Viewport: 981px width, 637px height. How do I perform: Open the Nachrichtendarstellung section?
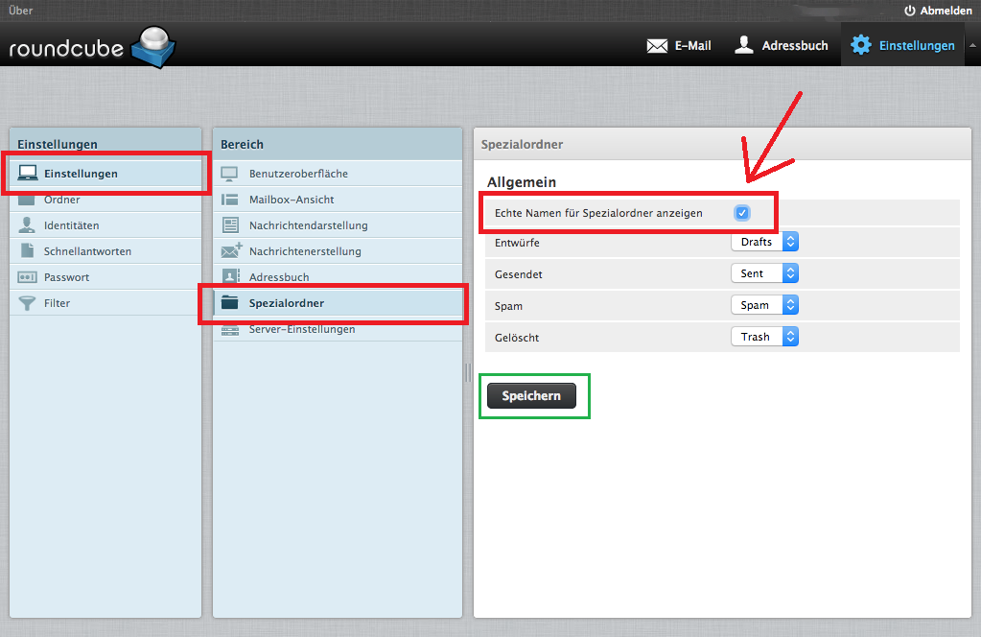[x=338, y=225]
